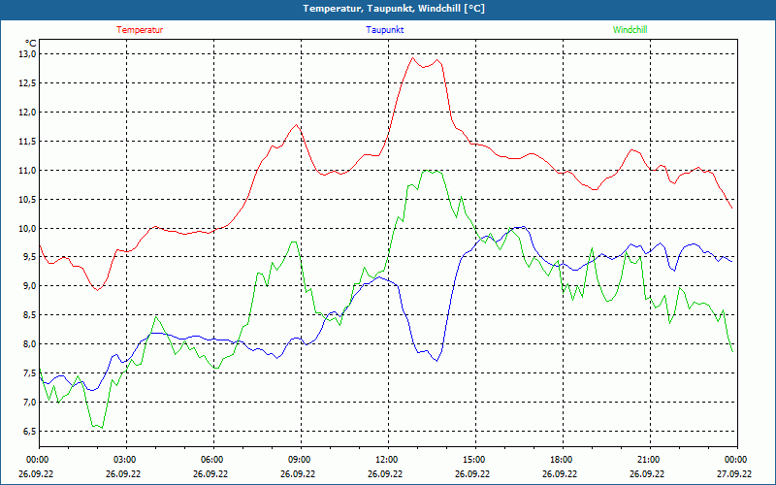Click the 12,5 y-axis value
This screenshot has width=776, height=485.
(28, 82)
